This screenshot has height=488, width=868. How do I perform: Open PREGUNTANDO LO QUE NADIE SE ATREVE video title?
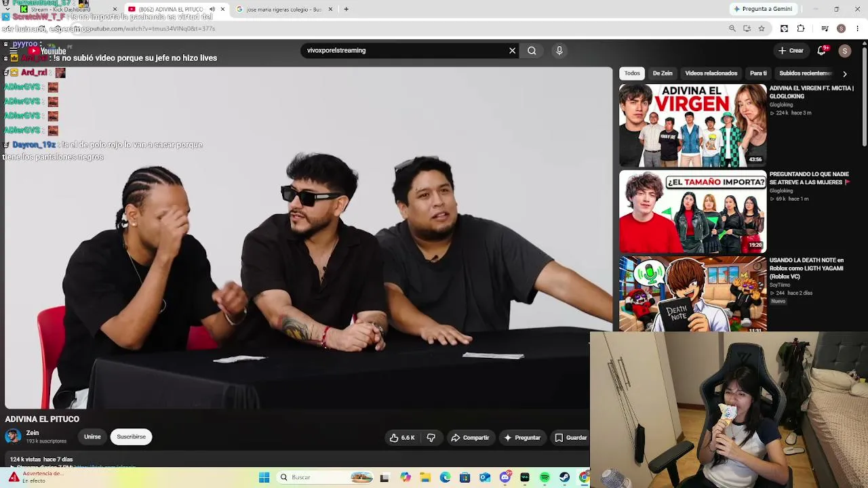[809, 178]
